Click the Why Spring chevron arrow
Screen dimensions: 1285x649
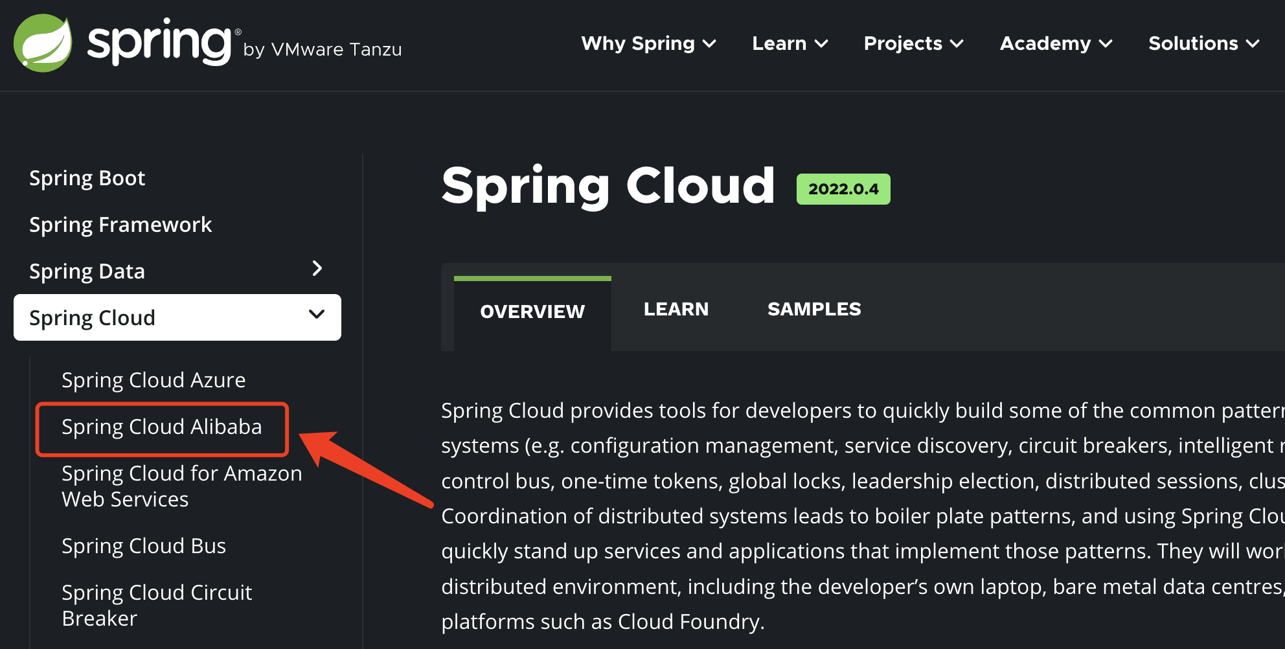(x=709, y=44)
